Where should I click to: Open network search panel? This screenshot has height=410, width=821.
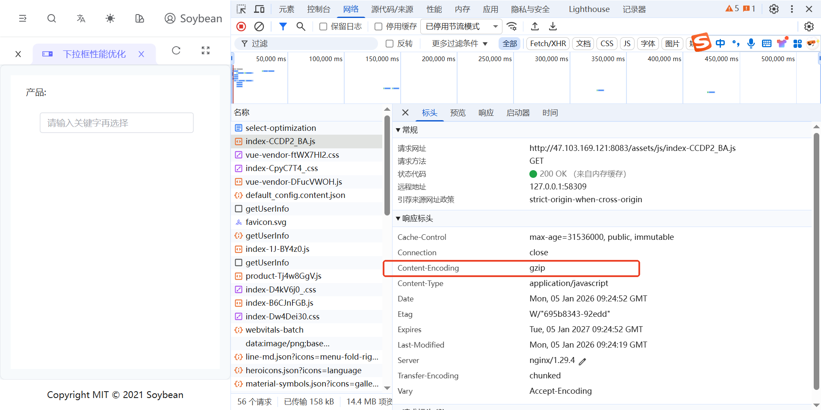click(x=301, y=27)
